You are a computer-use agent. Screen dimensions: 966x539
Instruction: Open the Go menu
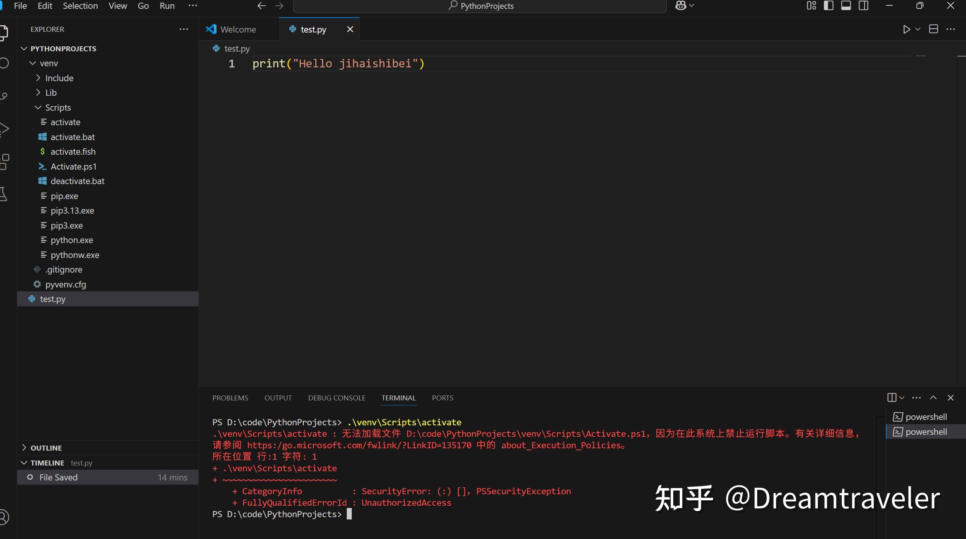click(143, 6)
